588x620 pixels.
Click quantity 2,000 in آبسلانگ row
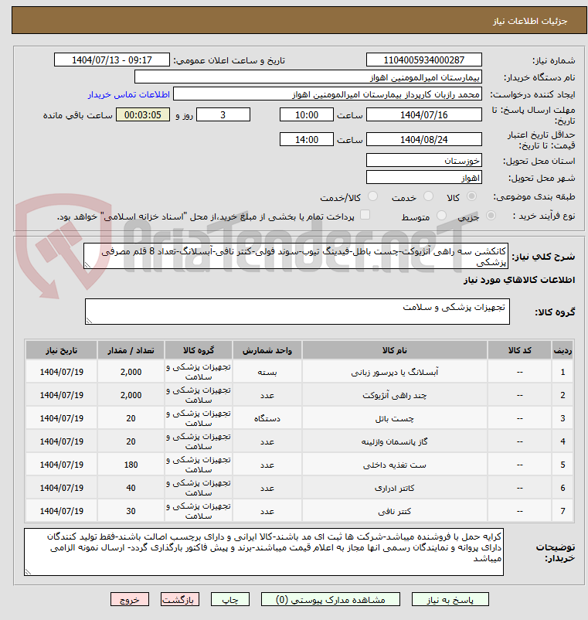pyautogui.click(x=131, y=372)
